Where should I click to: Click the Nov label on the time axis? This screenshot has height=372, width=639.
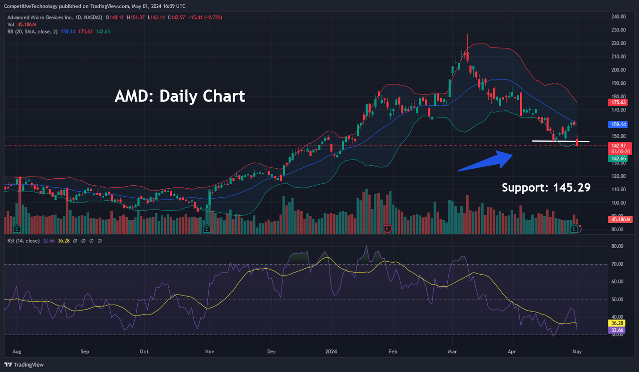pyautogui.click(x=210, y=351)
